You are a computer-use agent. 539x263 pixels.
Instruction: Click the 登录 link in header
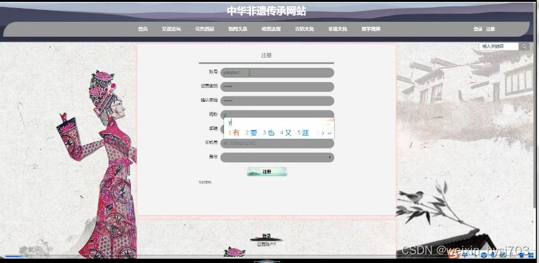coord(478,29)
